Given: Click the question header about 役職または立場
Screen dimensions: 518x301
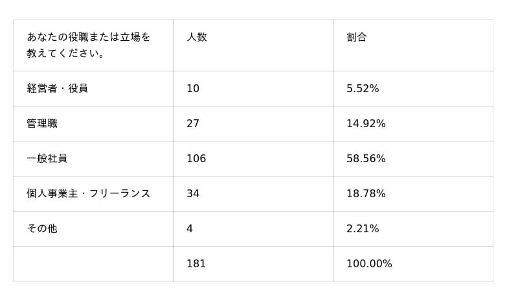Looking at the screenshot, I should (89, 45).
